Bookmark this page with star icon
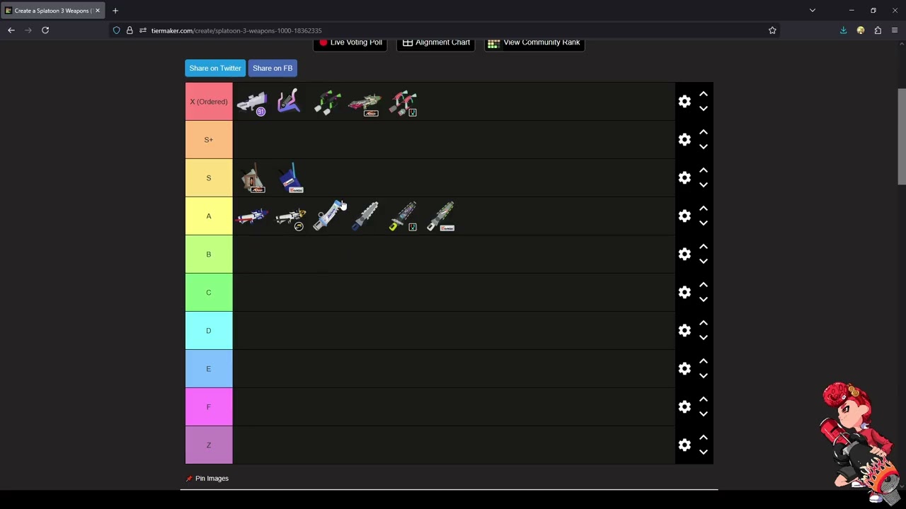Screen dimensions: 906x509 [x=772, y=30]
